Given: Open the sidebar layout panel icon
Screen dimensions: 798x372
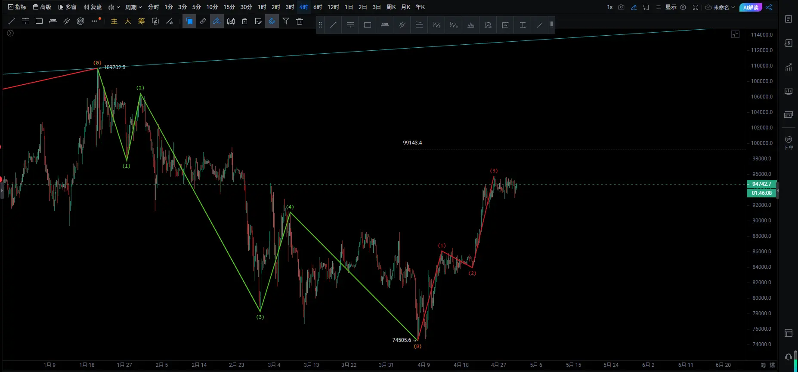Looking at the screenshot, I should (x=789, y=333).
